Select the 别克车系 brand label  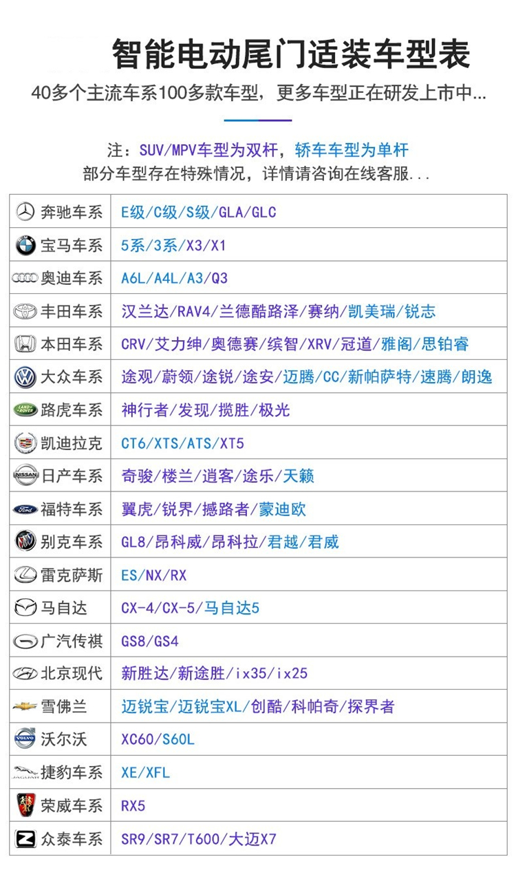(71, 542)
